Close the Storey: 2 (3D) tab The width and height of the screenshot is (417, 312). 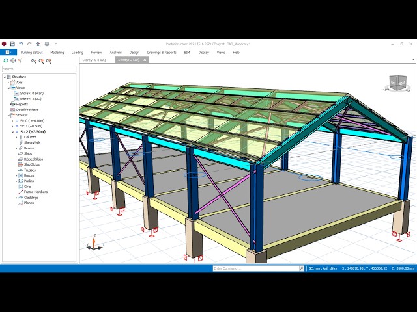[145, 60]
